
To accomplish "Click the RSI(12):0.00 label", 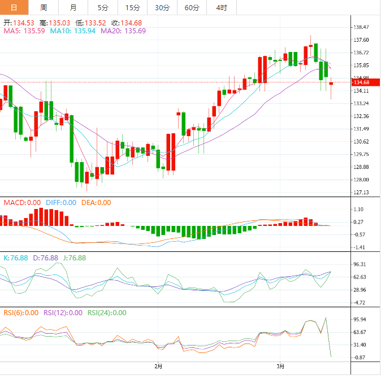I will pyautogui.click(x=63, y=313).
